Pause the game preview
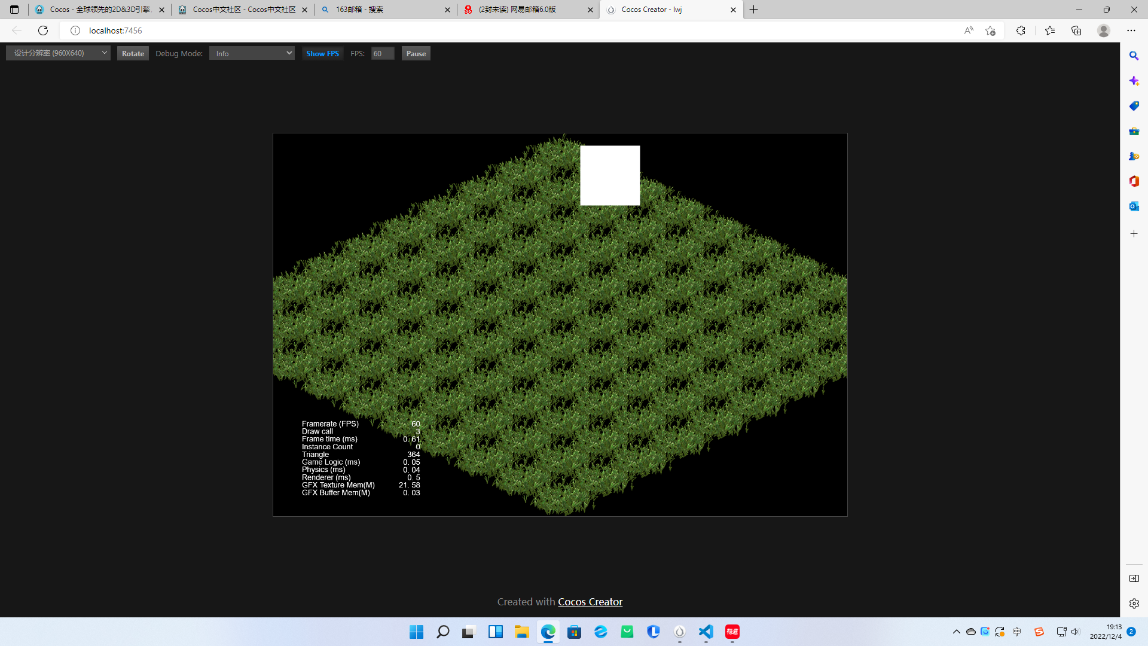Screen dimensions: 1148x646 (416, 53)
